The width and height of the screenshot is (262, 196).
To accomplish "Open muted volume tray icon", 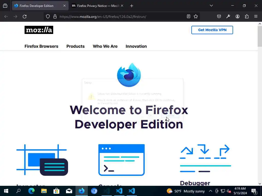I will (229, 191).
